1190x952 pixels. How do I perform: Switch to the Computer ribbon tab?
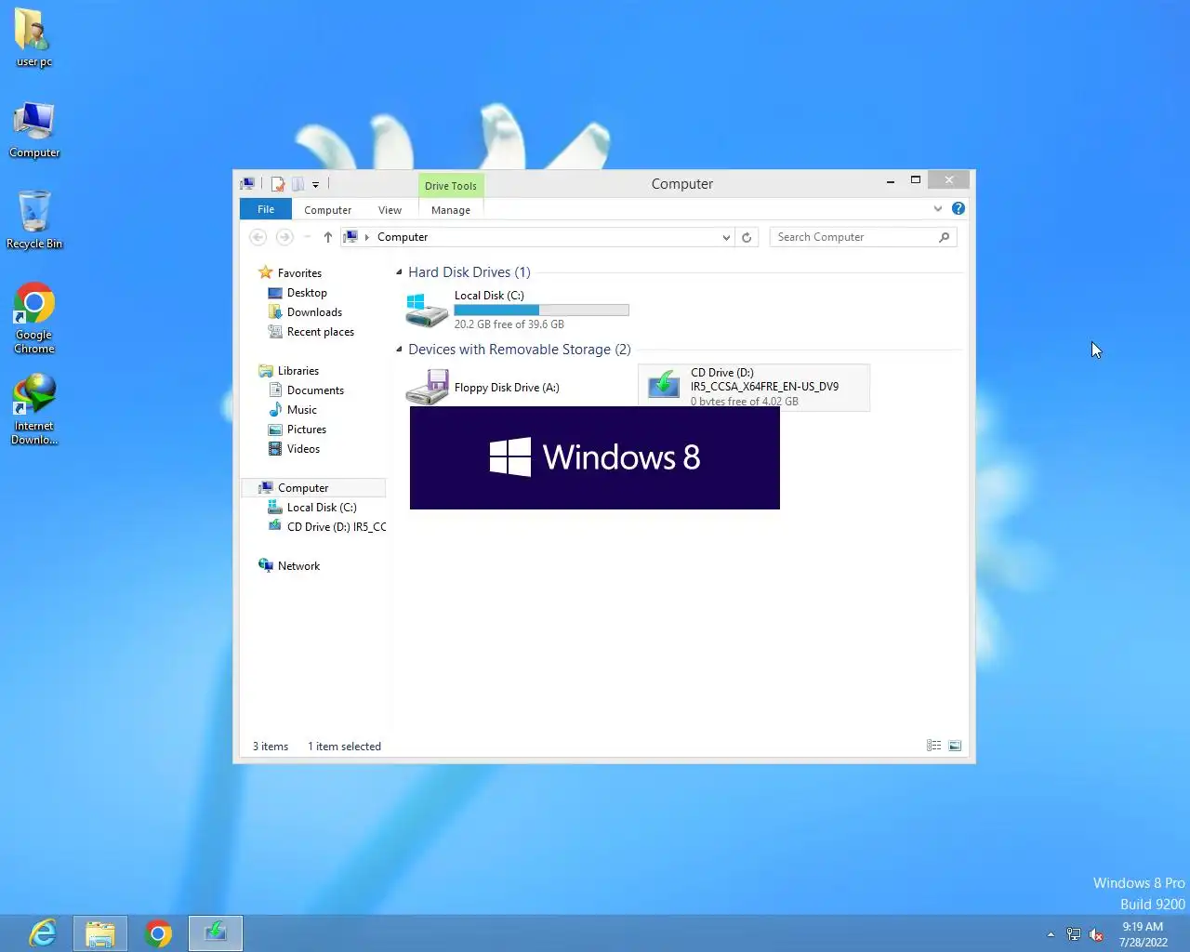327,210
